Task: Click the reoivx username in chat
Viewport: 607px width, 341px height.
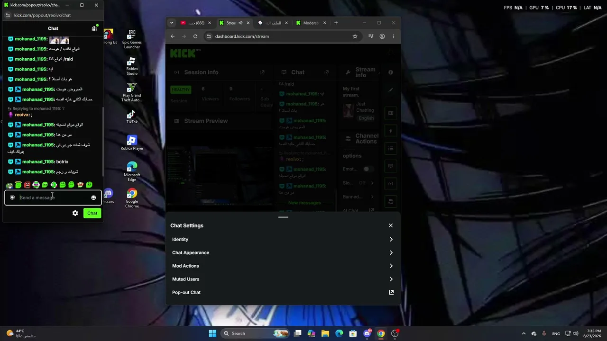Action: (21, 115)
